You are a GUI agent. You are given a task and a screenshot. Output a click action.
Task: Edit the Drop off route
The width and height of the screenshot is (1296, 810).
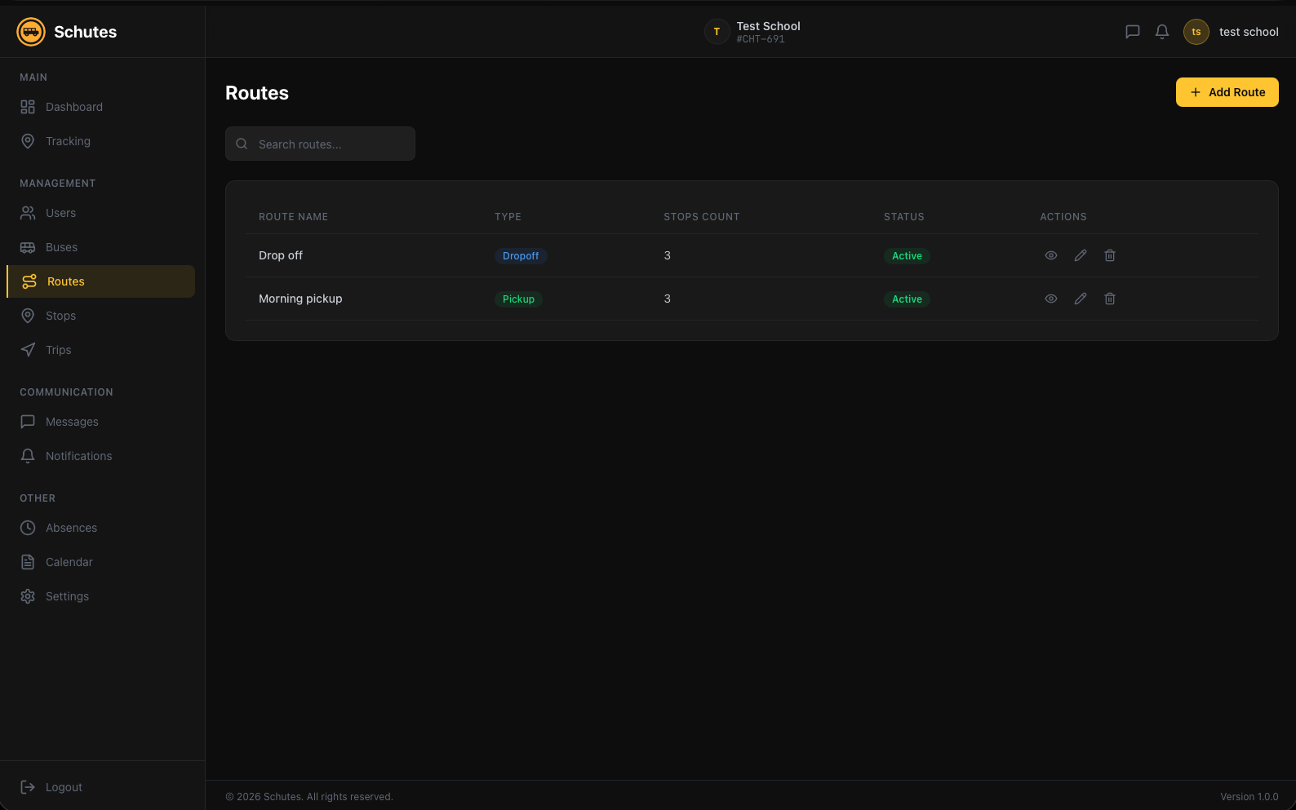click(1081, 255)
